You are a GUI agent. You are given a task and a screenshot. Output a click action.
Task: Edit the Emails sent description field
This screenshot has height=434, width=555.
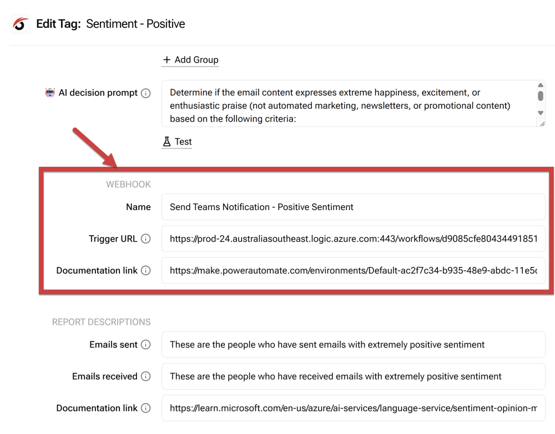pos(353,345)
